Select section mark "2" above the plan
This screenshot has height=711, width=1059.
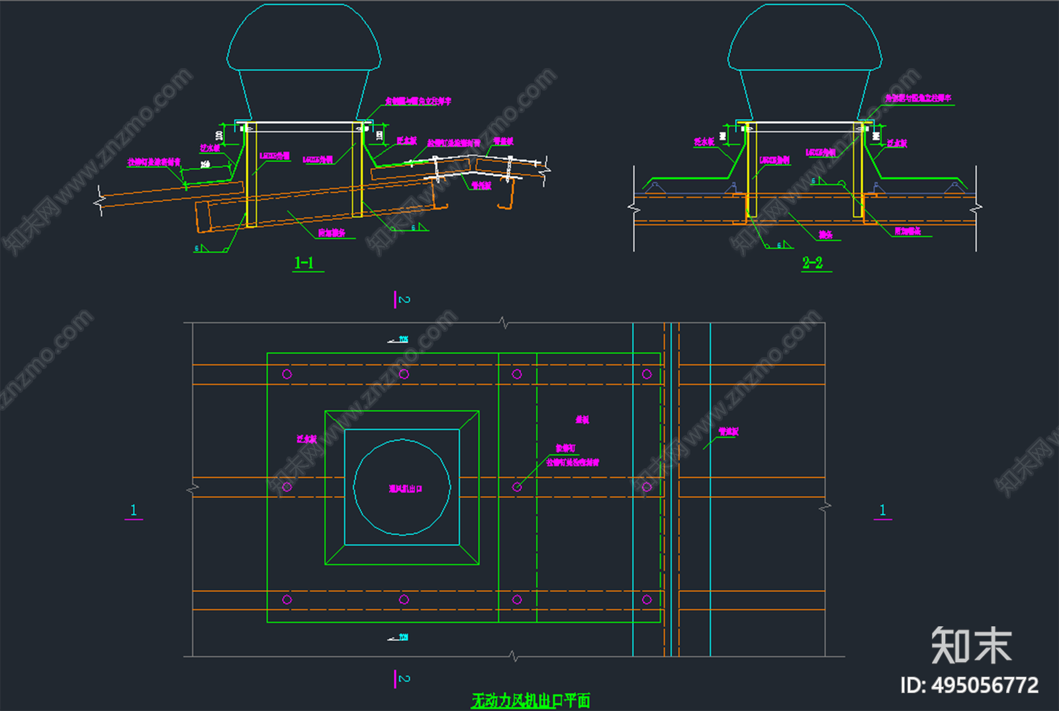pyautogui.click(x=404, y=300)
